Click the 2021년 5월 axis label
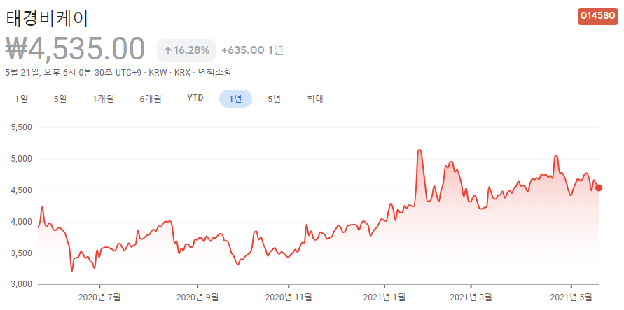 click(x=571, y=297)
